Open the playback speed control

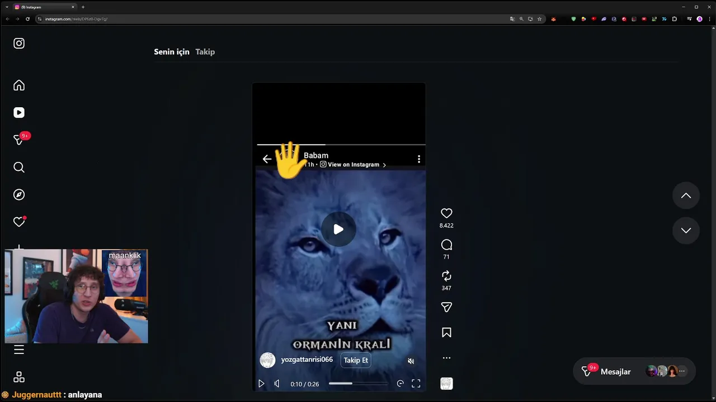click(400, 384)
